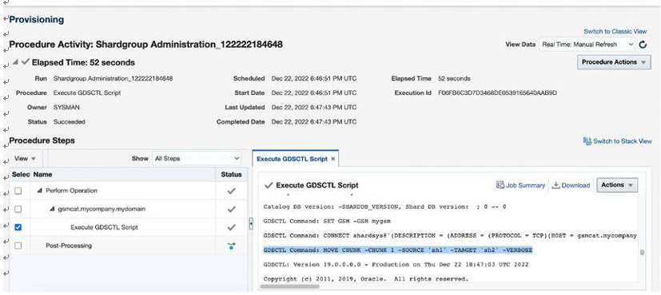Click the Execute GDSCTL Script row status checkmark

click(x=231, y=227)
